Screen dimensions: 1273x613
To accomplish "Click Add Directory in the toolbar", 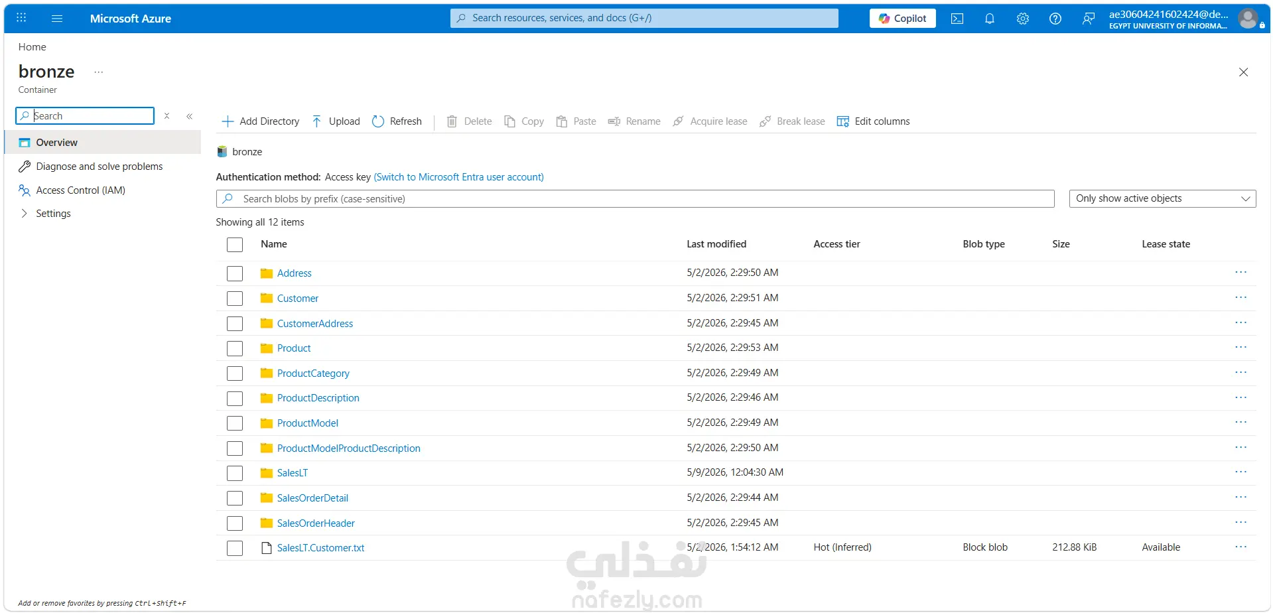I will click(x=260, y=121).
